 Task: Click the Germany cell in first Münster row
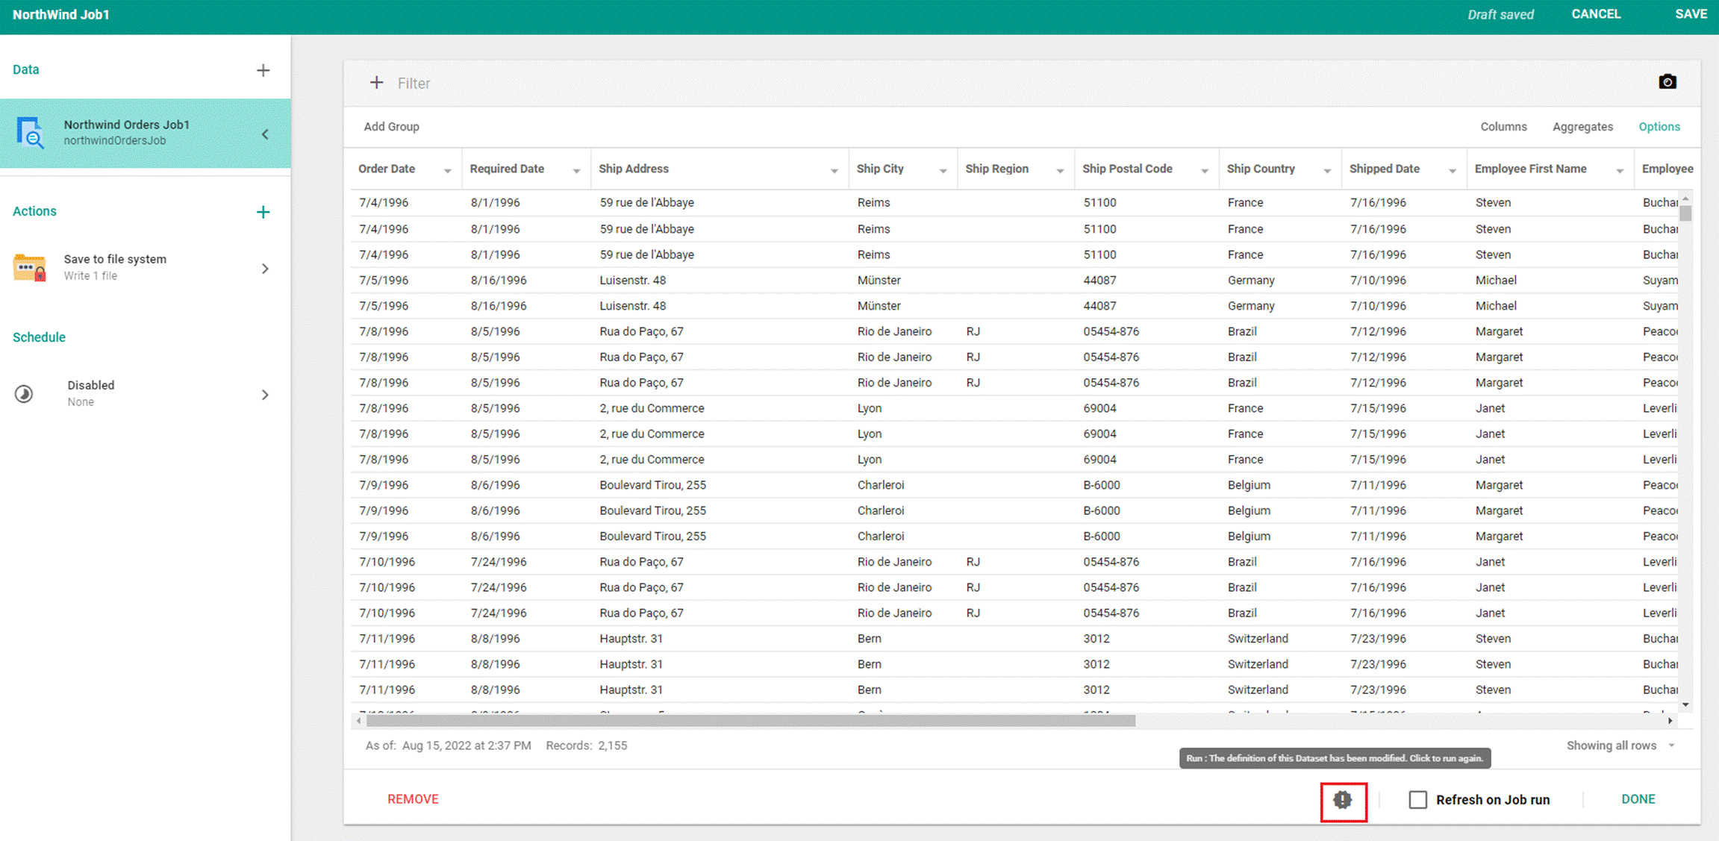[1251, 281]
